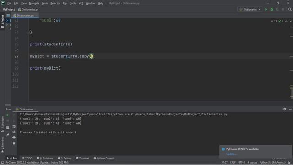
Task: Clear the console with the trash icon
Action: 14,143
